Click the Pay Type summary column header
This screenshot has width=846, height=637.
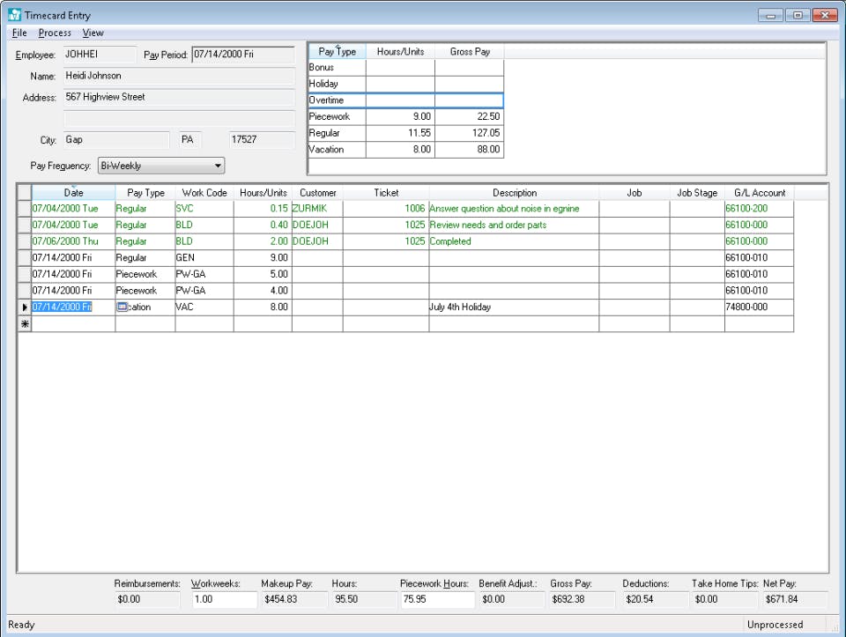click(x=337, y=52)
